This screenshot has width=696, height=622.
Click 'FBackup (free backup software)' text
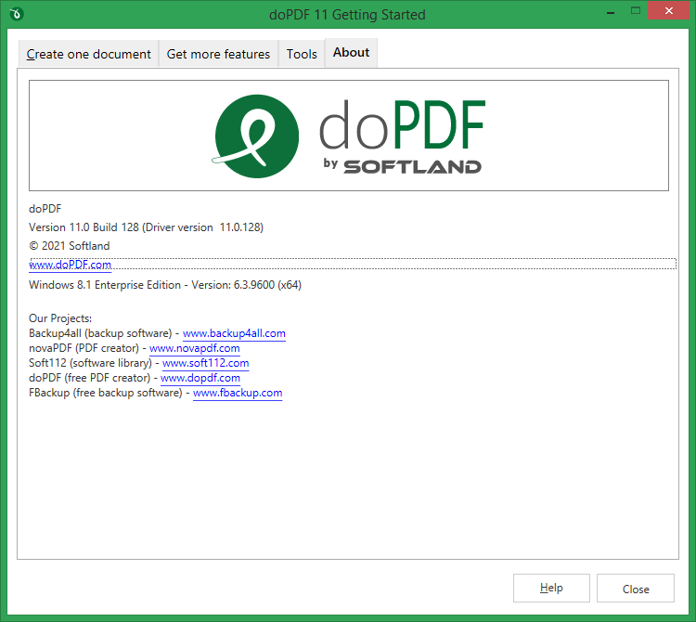click(x=106, y=393)
